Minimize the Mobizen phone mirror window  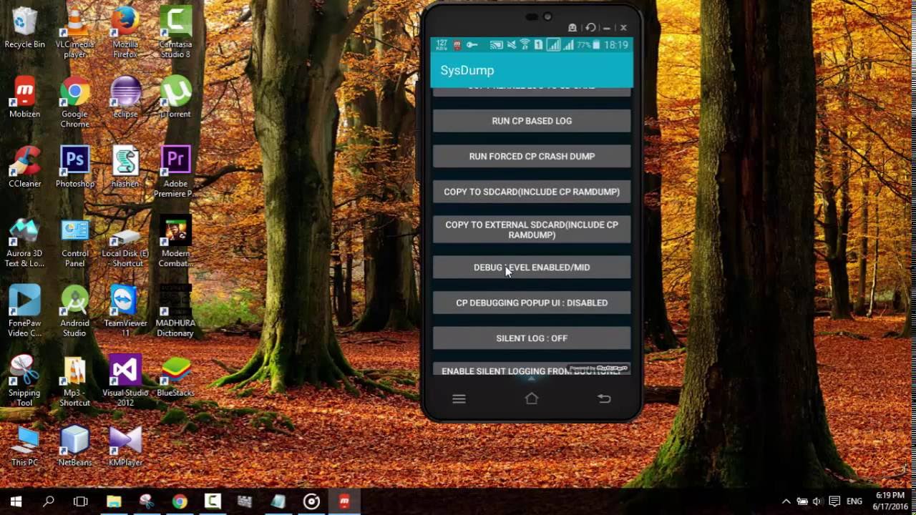pos(607,28)
